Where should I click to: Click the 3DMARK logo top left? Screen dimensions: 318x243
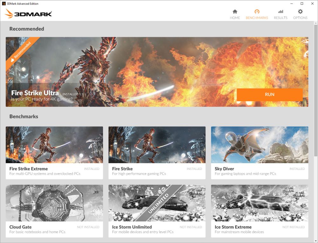[x=28, y=13]
